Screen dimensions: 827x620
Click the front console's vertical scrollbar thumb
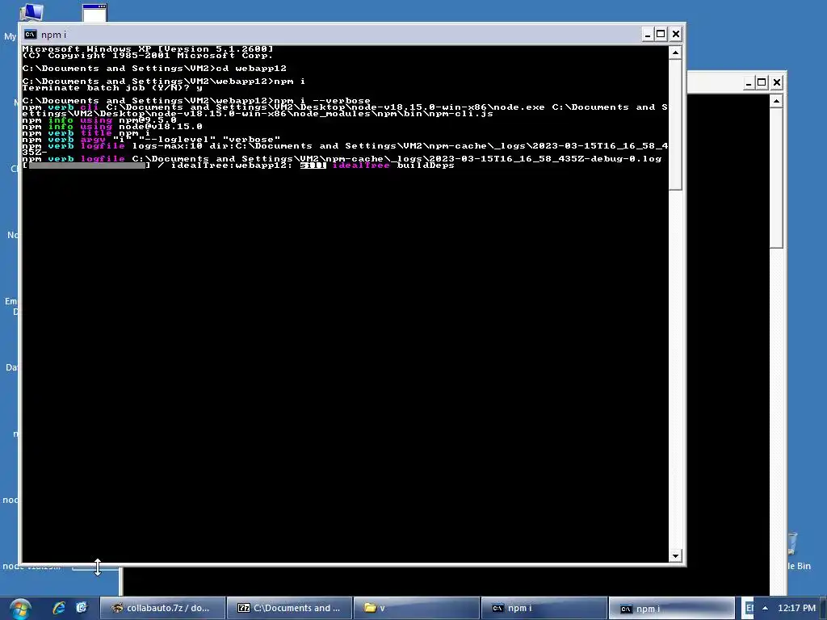675,125
